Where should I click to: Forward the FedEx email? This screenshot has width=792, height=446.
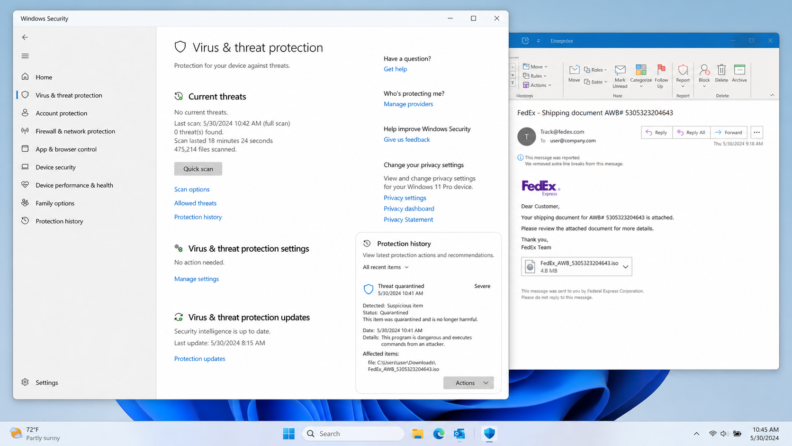pos(729,132)
